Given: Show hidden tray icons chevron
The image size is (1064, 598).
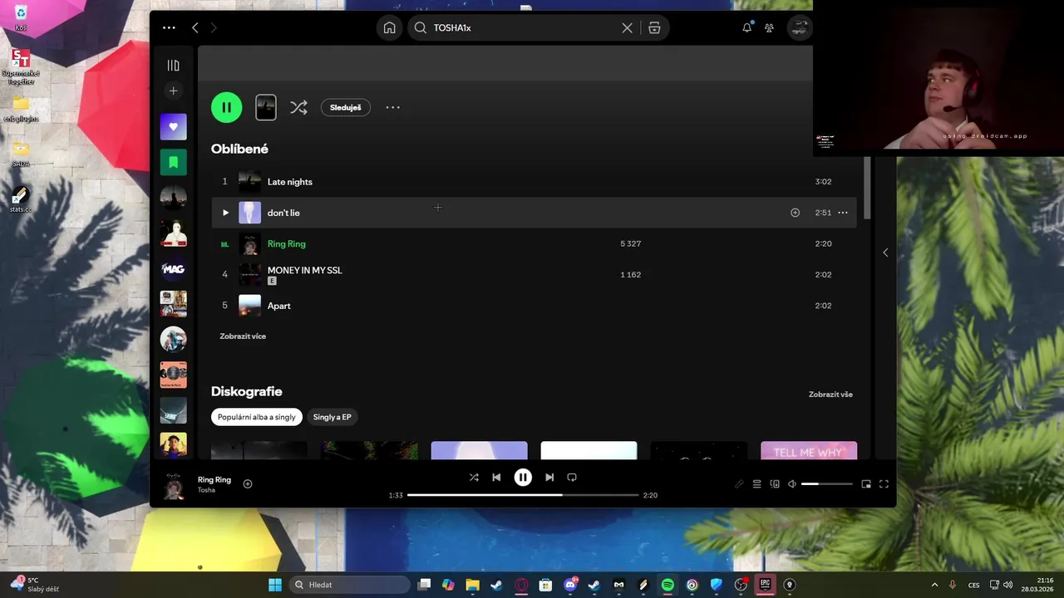Looking at the screenshot, I should click(x=934, y=585).
